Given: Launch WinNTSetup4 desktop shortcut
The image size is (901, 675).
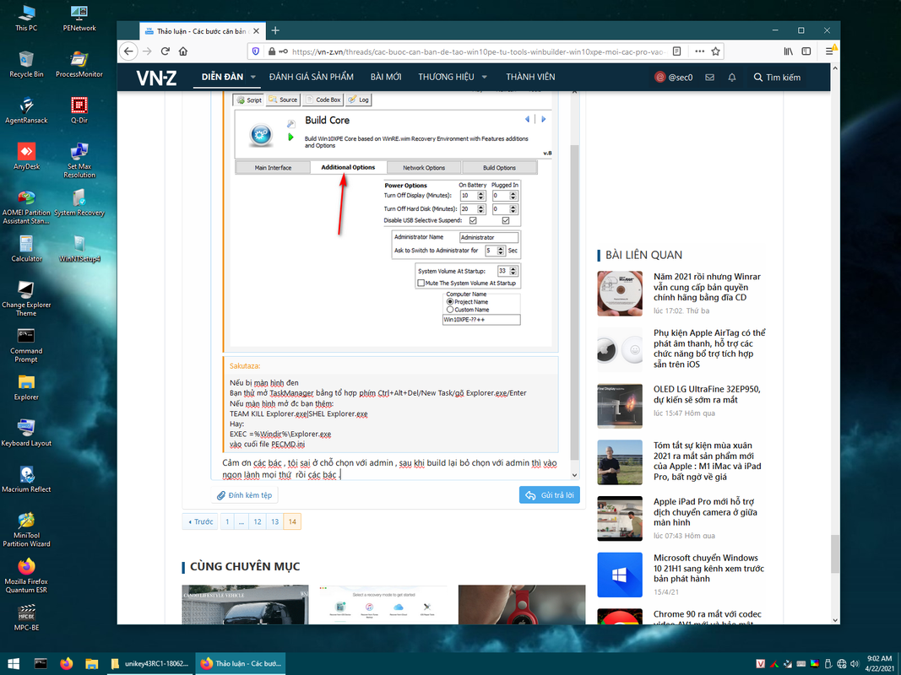Looking at the screenshot, I should coord(79,249).
